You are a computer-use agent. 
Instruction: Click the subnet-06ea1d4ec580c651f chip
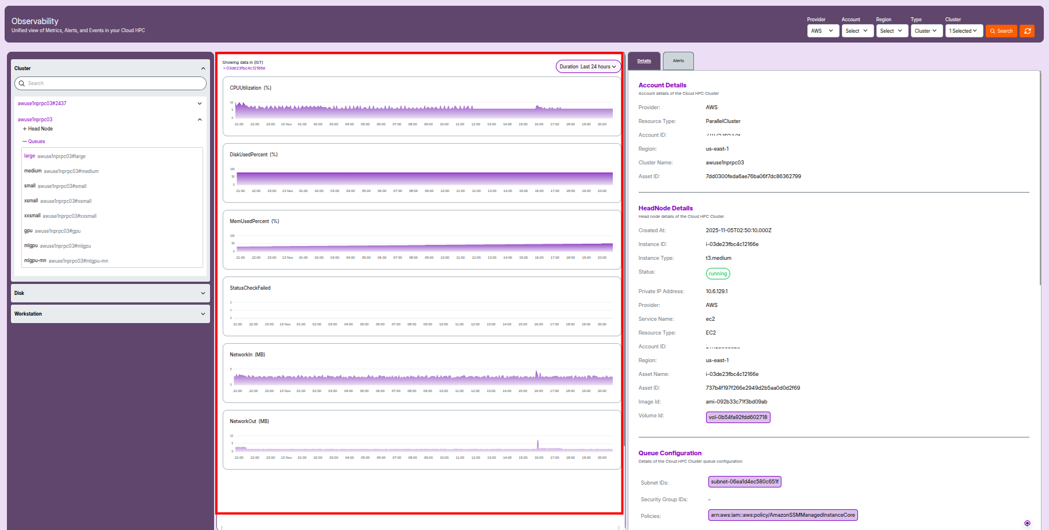(x=745, y=482)
